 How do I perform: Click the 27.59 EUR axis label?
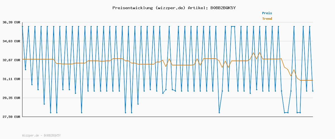click(11, 117)
